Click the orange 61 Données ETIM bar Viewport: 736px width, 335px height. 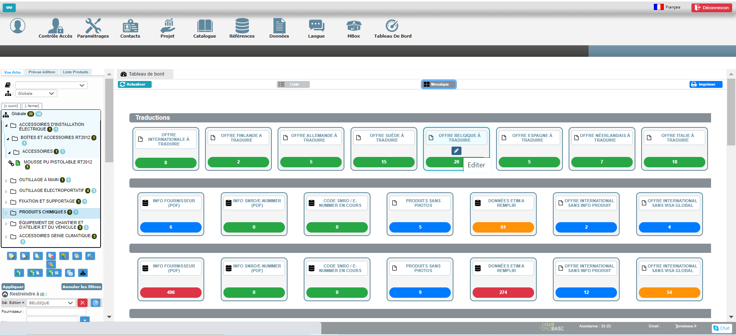503,227
